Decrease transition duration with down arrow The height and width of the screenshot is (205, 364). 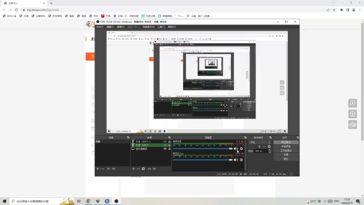tap(269, 152)
